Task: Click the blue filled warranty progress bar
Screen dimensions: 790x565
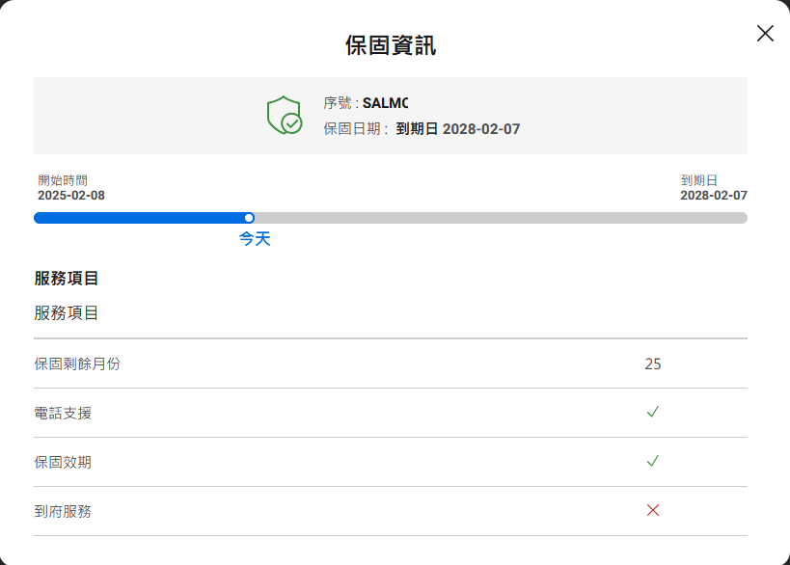Action: click(140, 218)
